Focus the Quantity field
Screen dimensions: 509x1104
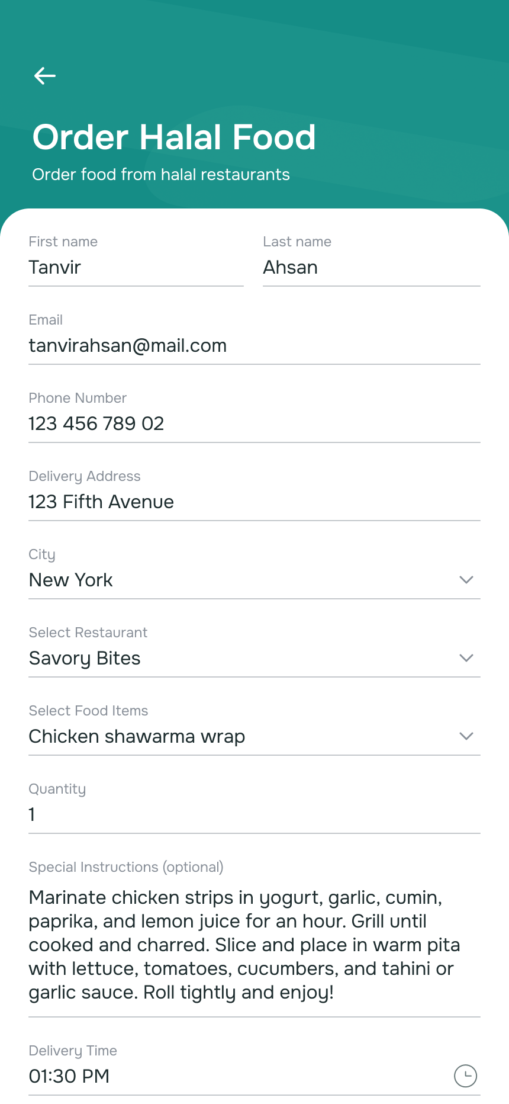point(254,815)
